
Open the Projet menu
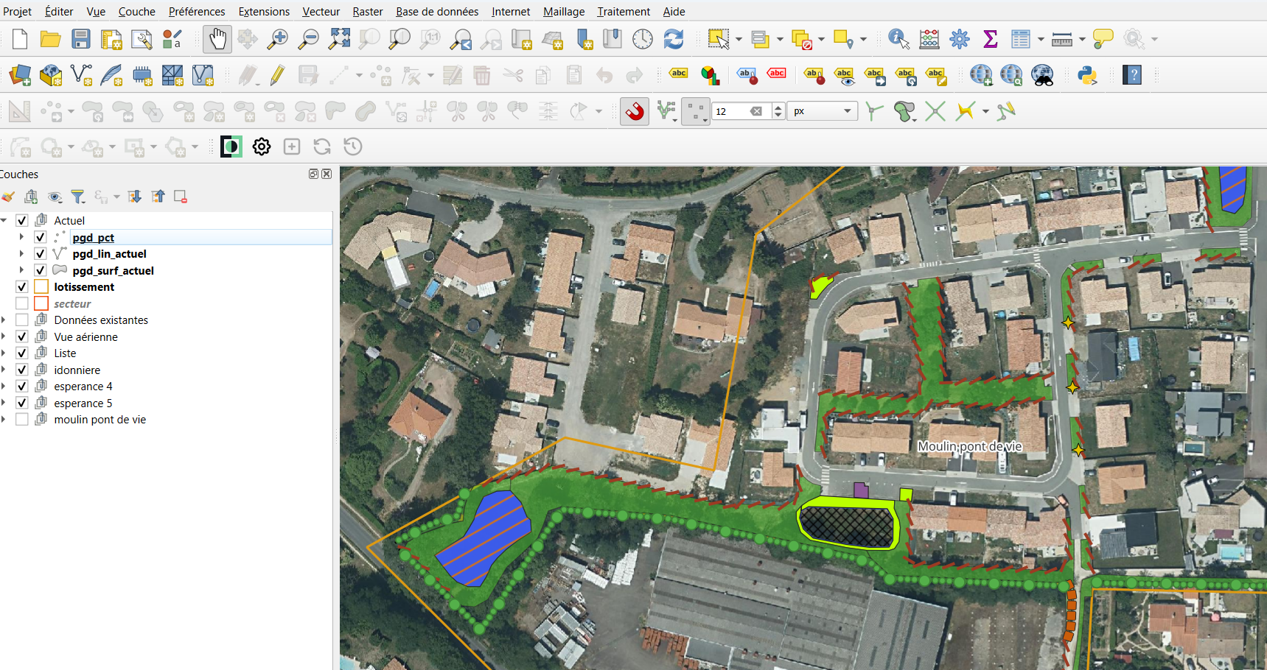click(18, 11)
